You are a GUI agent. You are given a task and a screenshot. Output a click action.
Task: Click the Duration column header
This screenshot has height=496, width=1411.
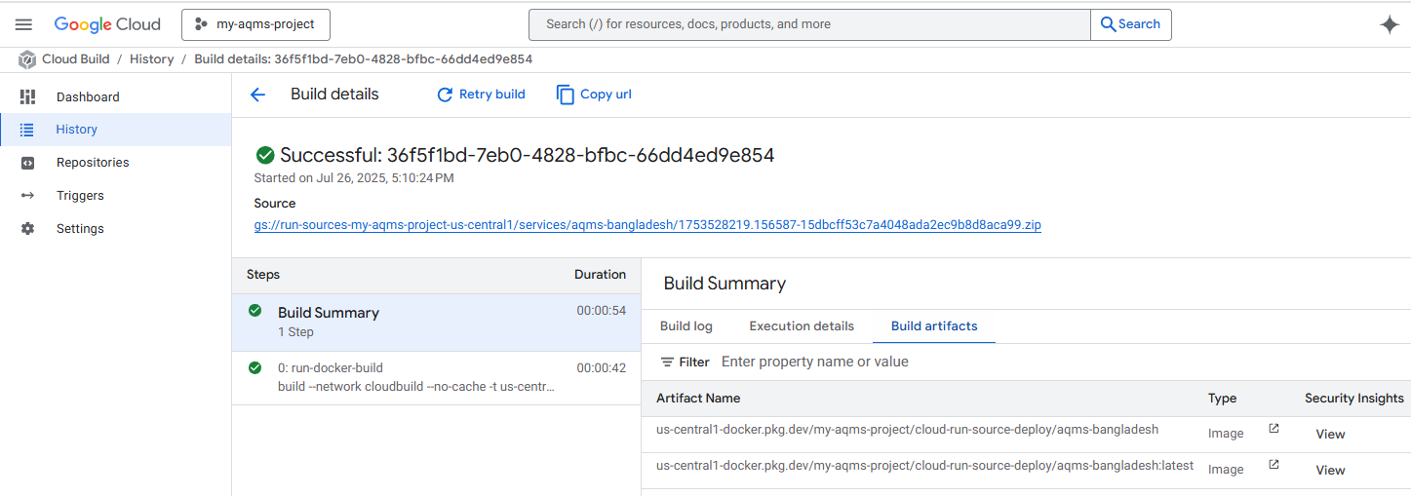pos(600,275)
